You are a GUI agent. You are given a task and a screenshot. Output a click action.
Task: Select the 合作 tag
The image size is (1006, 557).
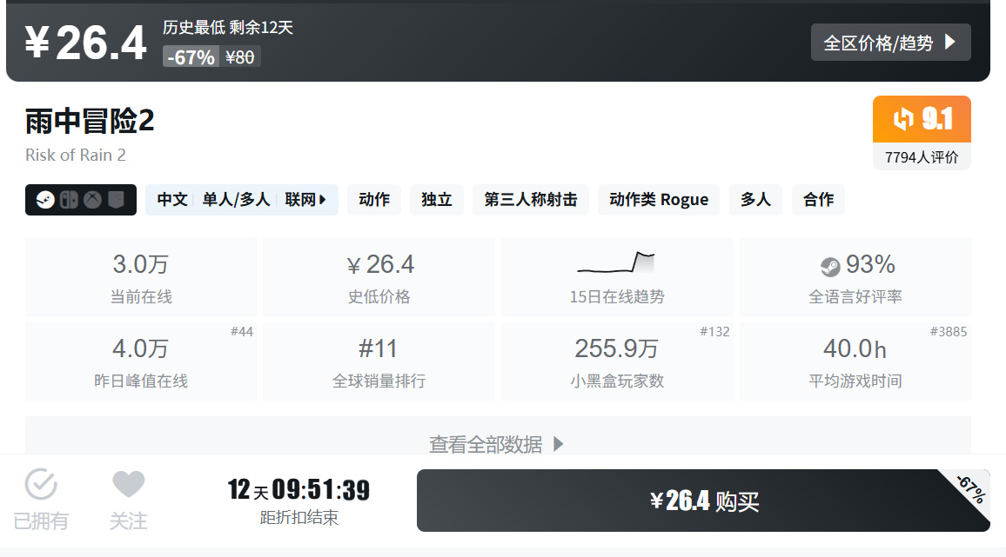819,200
